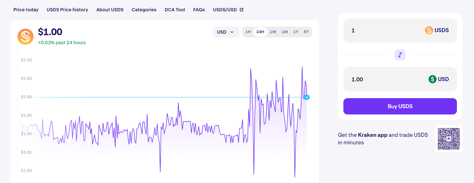Viewport: 474px width, 183px height.
Task: Click the swap currencies arrow icon
Action: (x=400, y=55)
